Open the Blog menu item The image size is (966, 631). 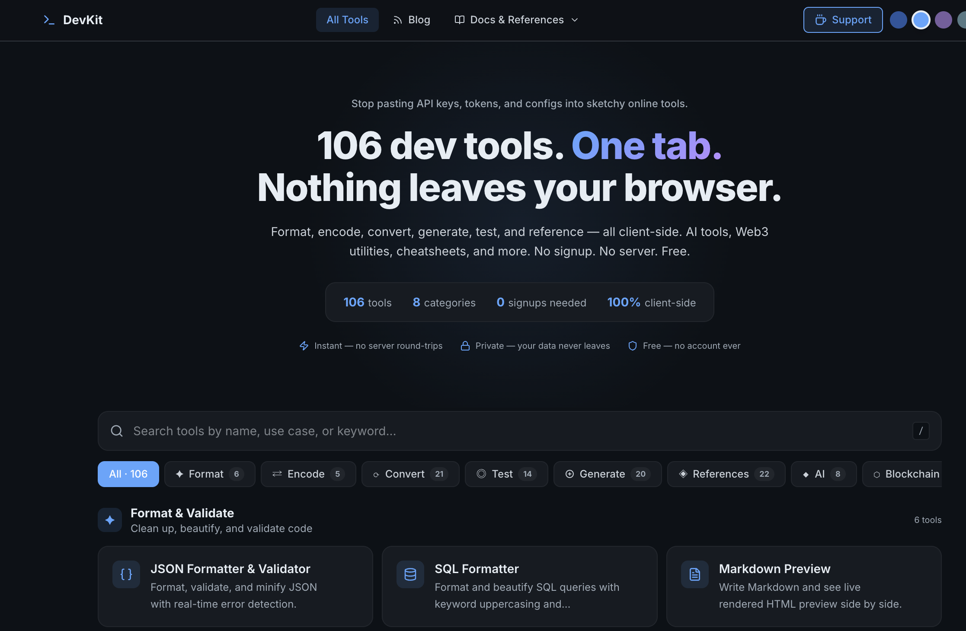[418, 19]
